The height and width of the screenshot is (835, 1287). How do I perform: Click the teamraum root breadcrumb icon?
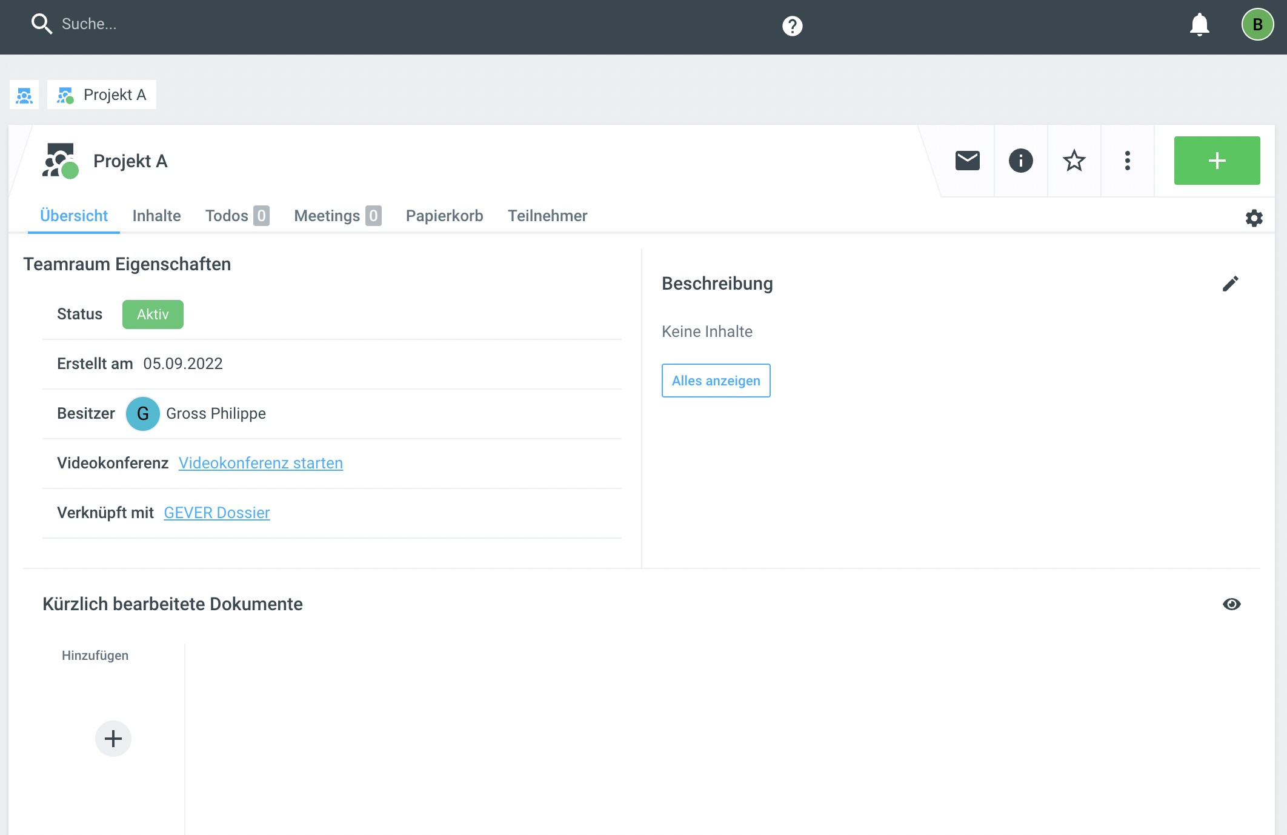24,95
